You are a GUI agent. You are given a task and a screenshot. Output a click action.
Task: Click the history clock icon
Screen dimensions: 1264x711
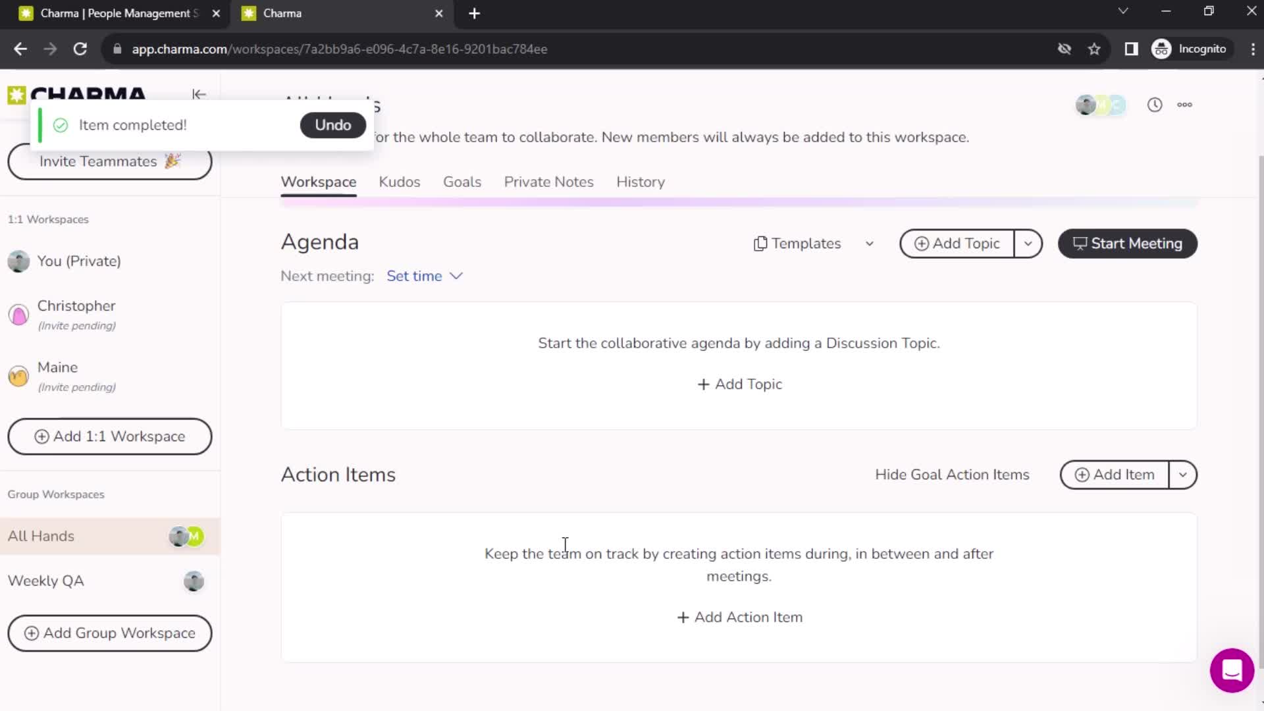(x=1155, y=103)
